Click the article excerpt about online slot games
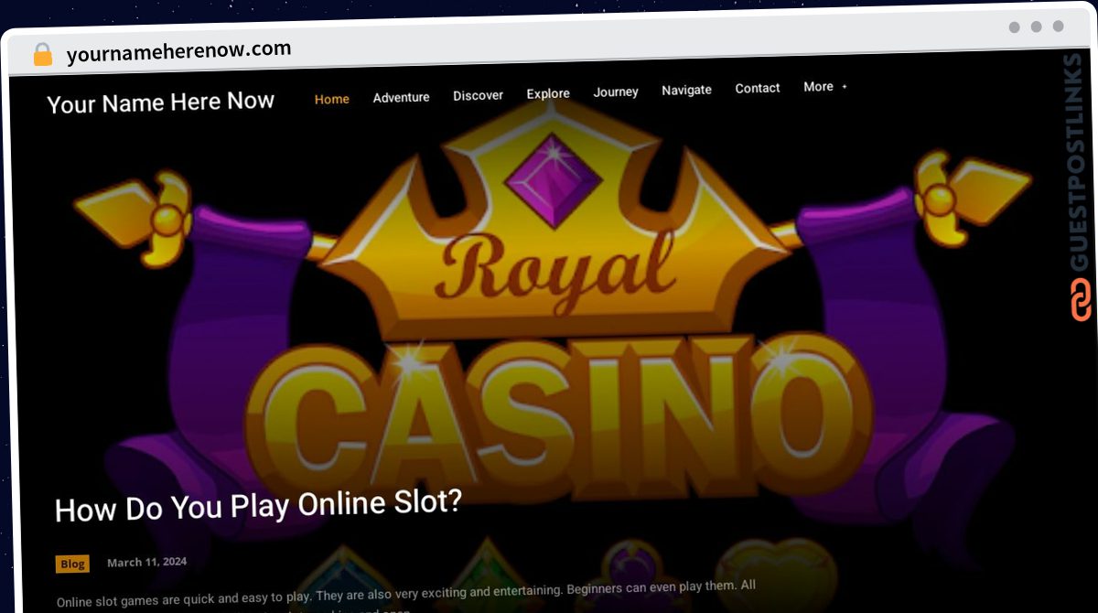This screenshot has width=1098, height=613. [406, 595]
